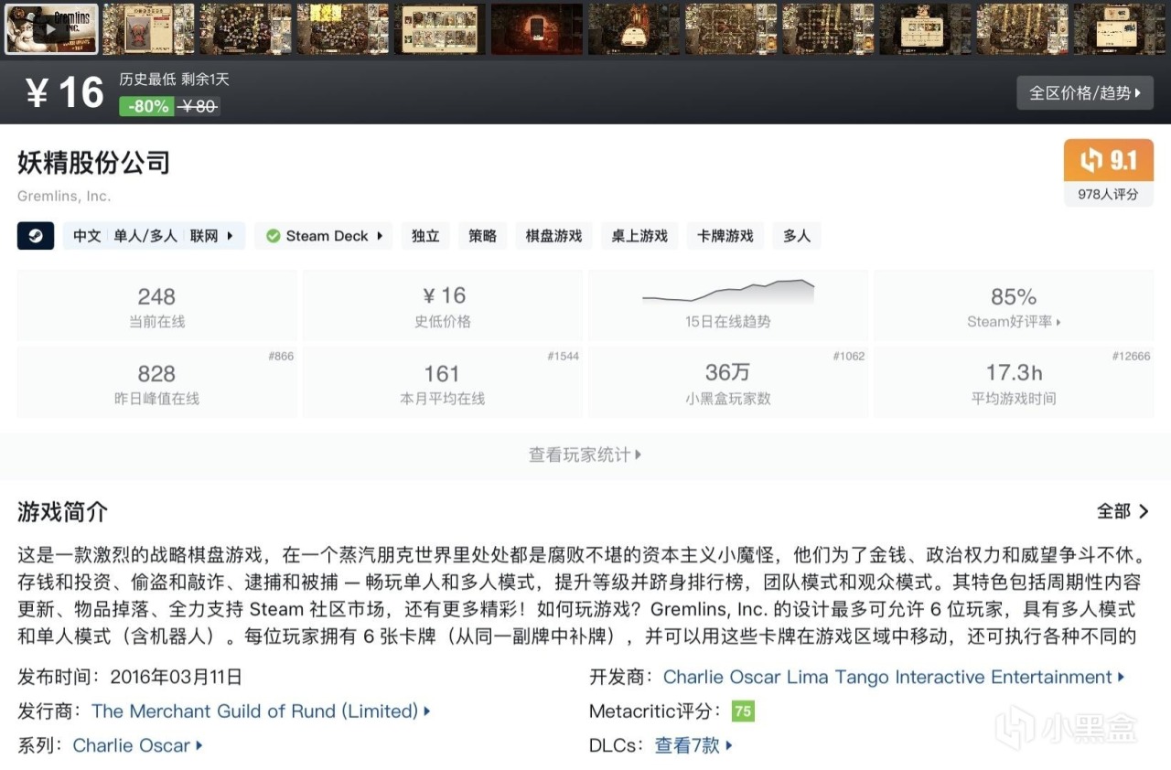Viewport: 1171px width, 770px height.
Task: Expand 查看玩家统计 player statistics
Action: click(585, 455)
